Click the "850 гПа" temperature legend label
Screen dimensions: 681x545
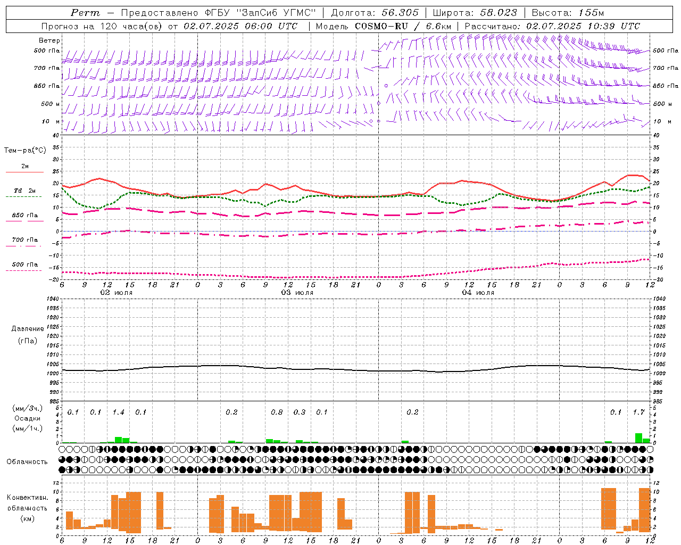[x=25, y=216]
